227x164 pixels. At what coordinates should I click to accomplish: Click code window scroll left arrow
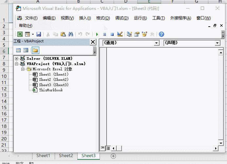[x=113, y=148]
